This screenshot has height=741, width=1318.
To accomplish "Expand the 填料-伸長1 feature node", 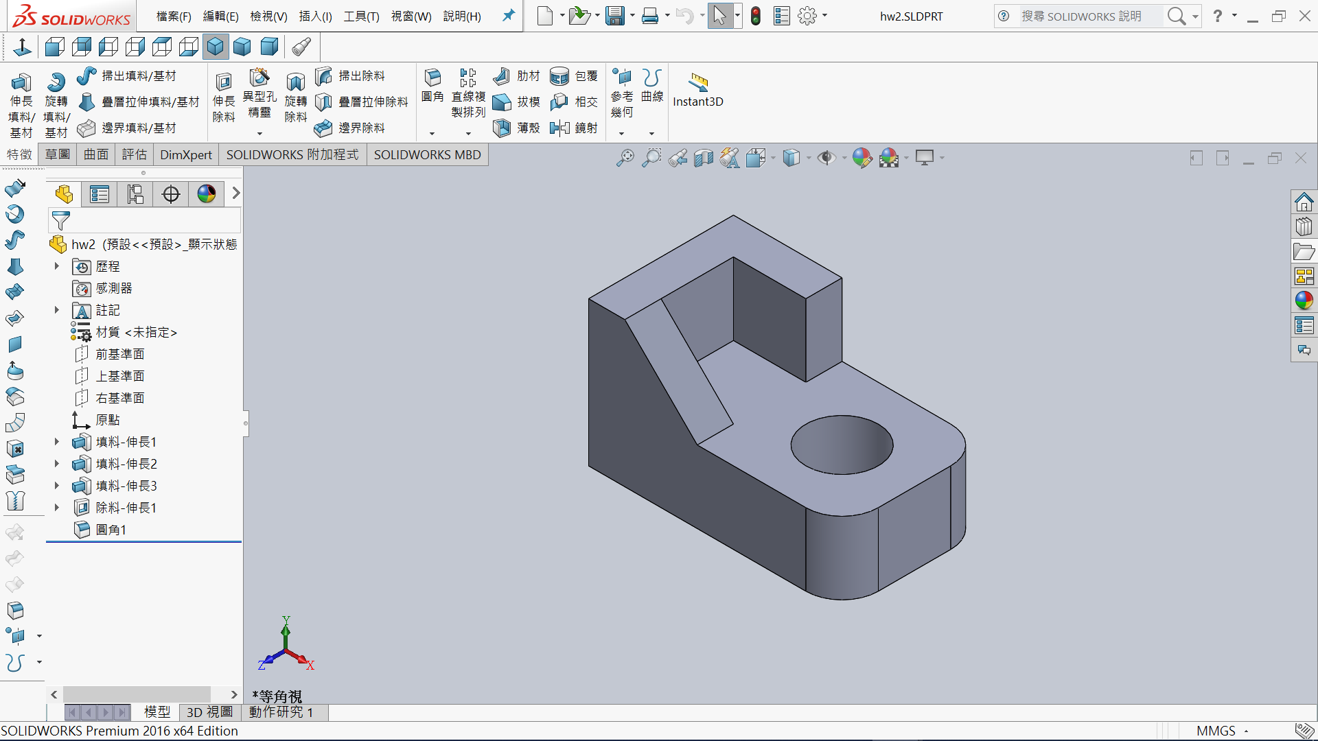I will point(57,442).
